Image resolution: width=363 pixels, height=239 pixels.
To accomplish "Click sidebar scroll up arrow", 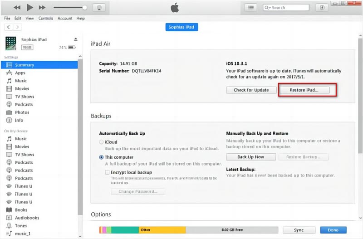I will (x=80, y=56).
